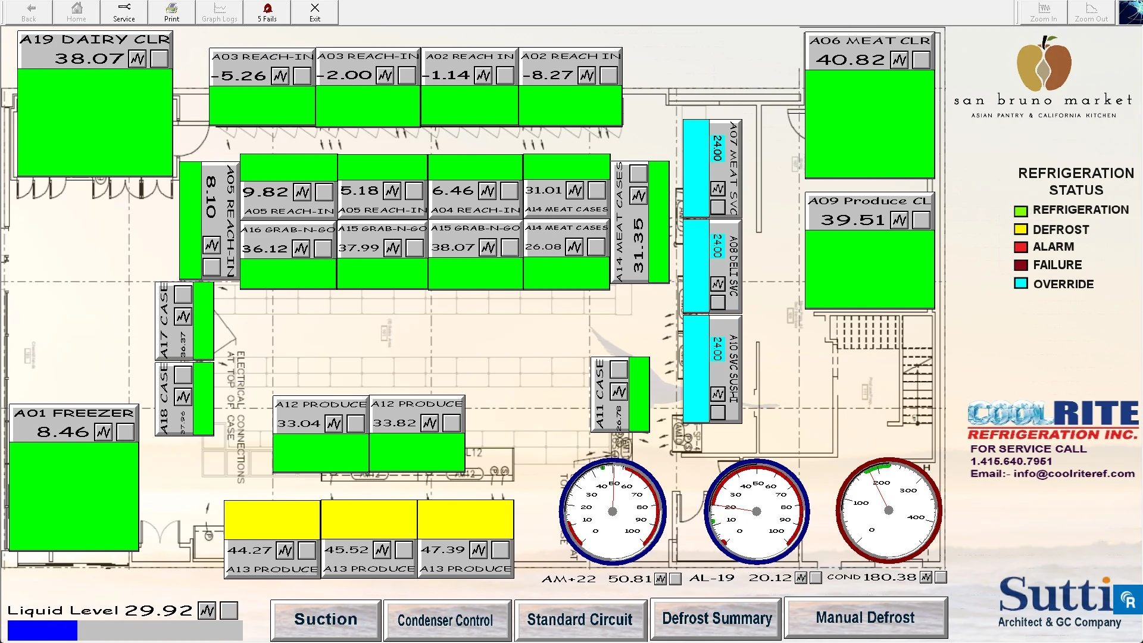Toggle the checkbox beside A13 Produce 44.27
The height and width of the screenshot is (643, 1143).
[x=307, y=550]
